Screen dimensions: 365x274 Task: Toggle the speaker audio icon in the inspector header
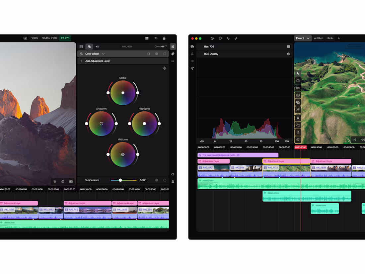97,46
